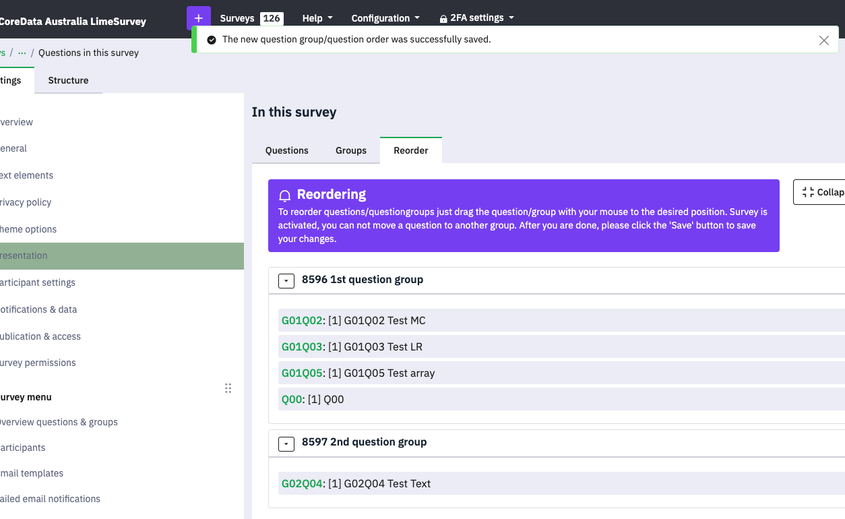Viewport: 845px width, 519px height.
Task: Open the 2FA settings dropdown
Action: (476, 18)
